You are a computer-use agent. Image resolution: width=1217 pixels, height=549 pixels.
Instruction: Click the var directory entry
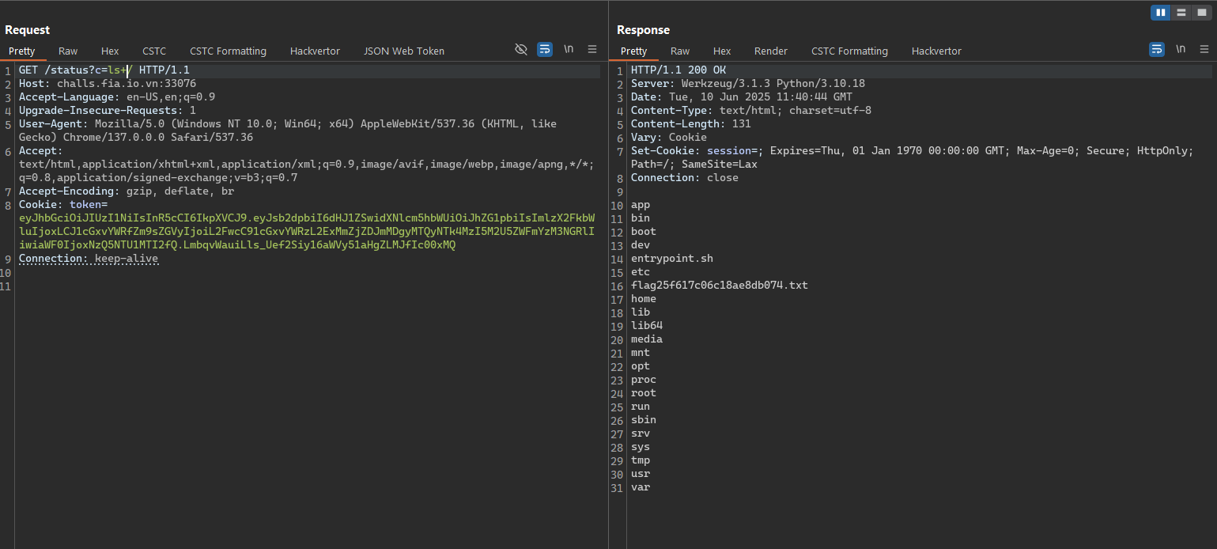click(641, 487)
